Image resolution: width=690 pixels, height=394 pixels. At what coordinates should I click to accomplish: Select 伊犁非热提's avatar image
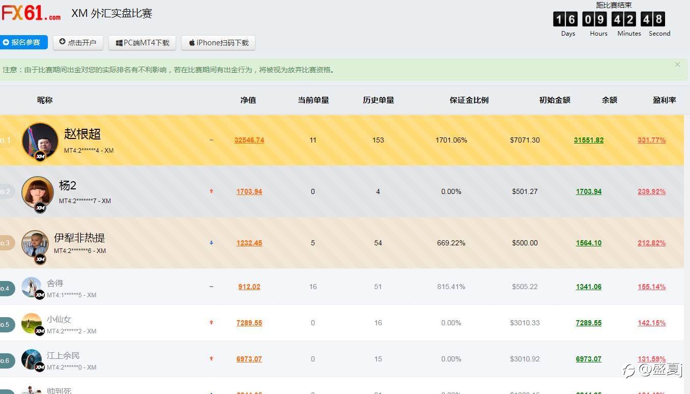coord(35,244)
